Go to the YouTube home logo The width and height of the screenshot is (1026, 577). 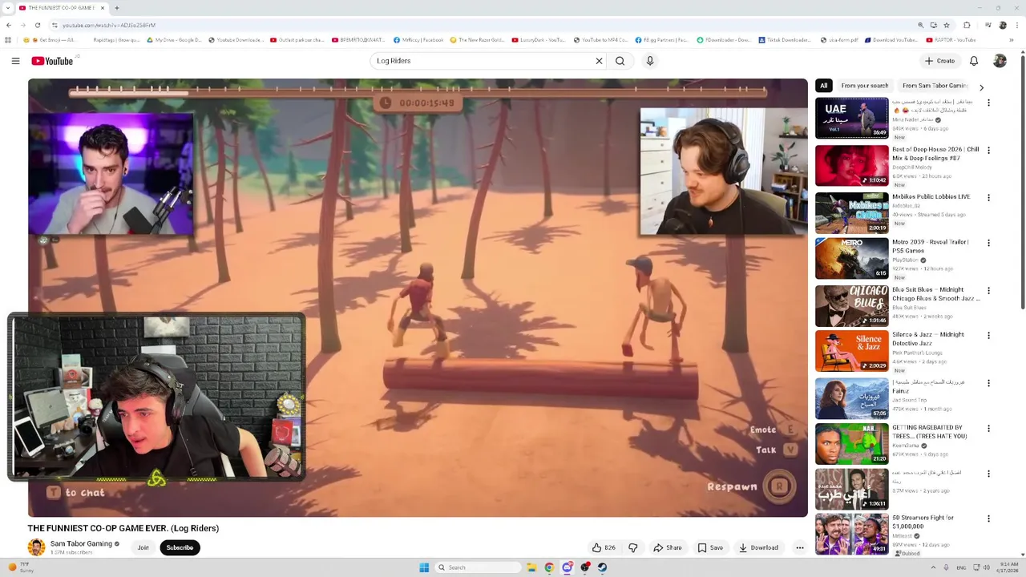52,61
